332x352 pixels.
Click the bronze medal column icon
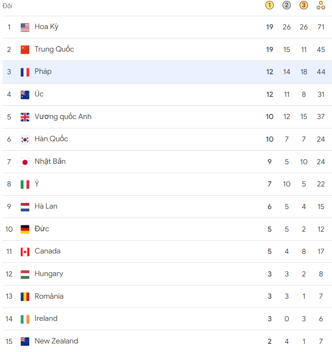tap(304, 5)
